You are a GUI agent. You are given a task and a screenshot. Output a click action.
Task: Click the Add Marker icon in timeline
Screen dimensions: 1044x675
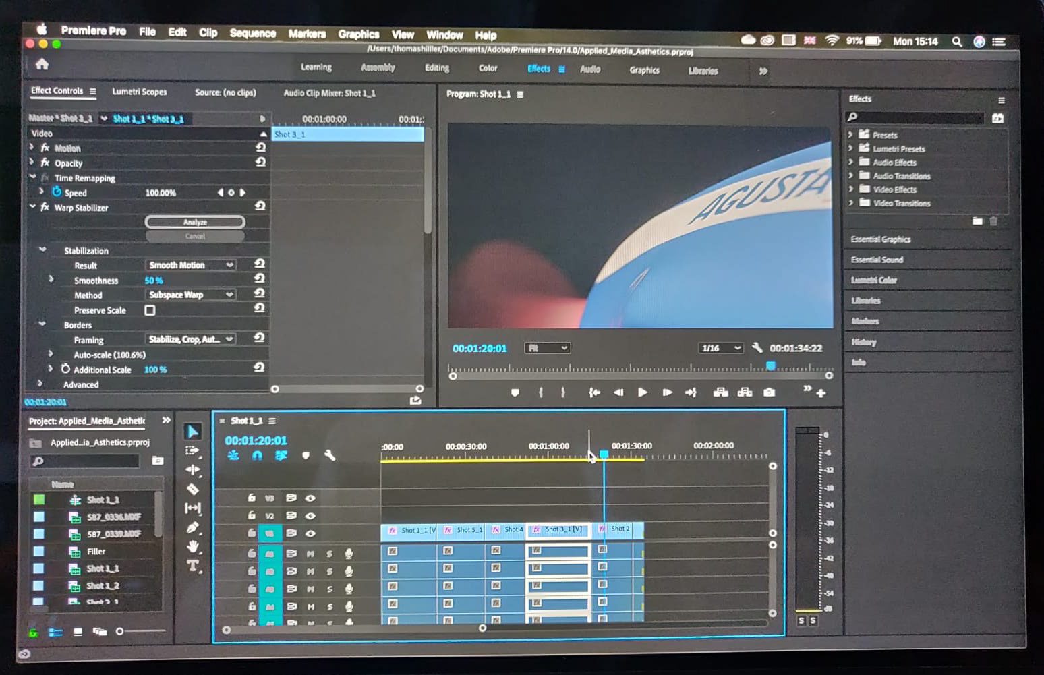click(306, 456)
